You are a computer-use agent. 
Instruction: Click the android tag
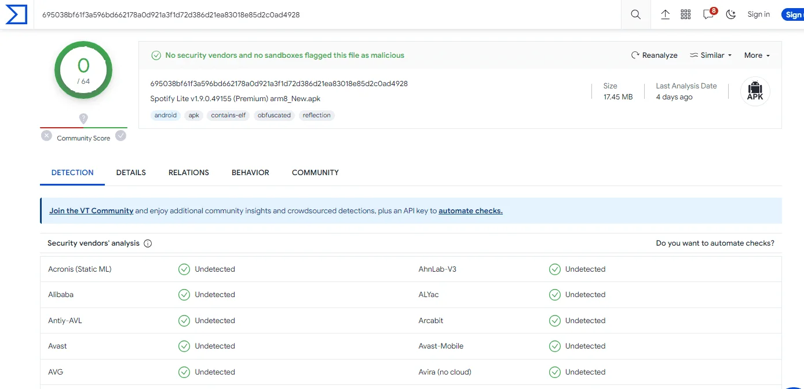pyautogui.click(x=166, y=116)
